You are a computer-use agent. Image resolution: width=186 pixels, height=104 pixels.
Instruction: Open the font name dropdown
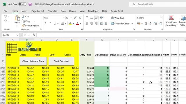click(64, 18)
